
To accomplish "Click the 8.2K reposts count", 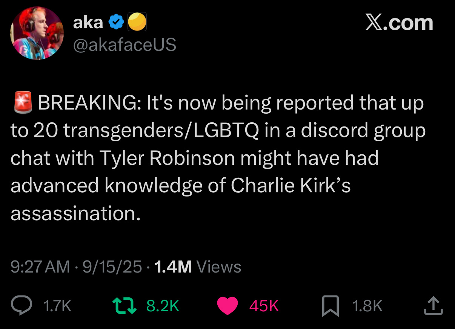I will 163,306.
